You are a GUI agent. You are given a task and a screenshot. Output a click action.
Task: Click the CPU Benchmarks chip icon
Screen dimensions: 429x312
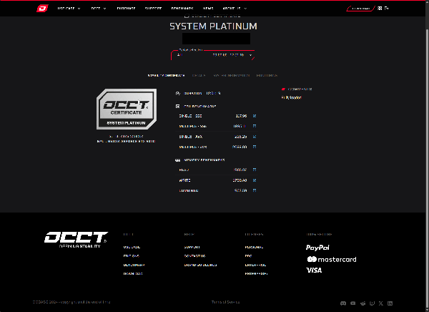[x=177, y=107]
